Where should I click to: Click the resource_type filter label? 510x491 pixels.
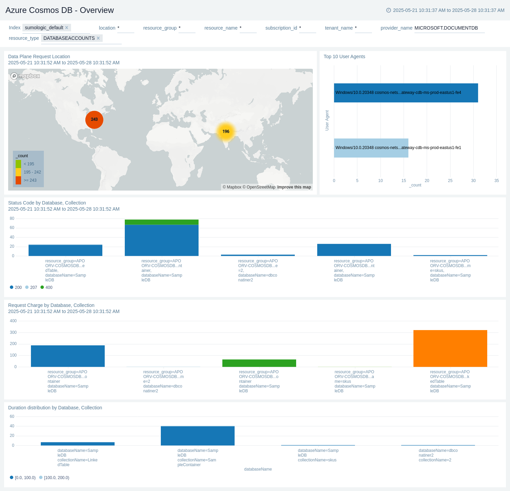click(x=24, y=38)
